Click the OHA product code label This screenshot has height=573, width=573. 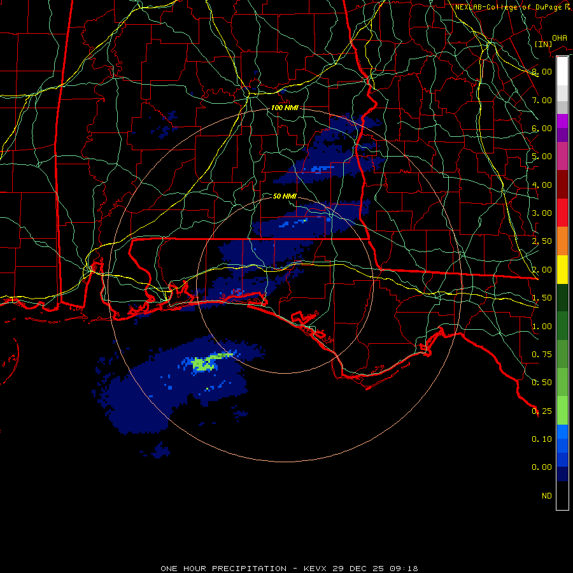(559, 38)
